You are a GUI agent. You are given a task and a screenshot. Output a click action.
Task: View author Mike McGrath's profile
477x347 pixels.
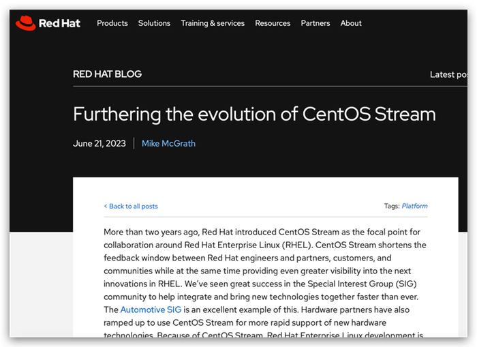pyautogui.click(x=168, y=143)
